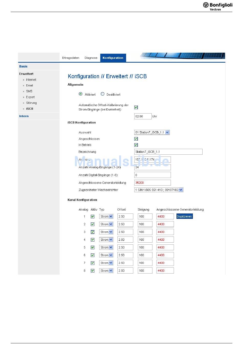Open the Intern sidebar section

tap(24, 116)
